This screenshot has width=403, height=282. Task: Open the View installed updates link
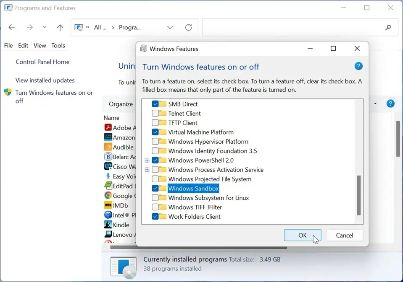point(45,80)
